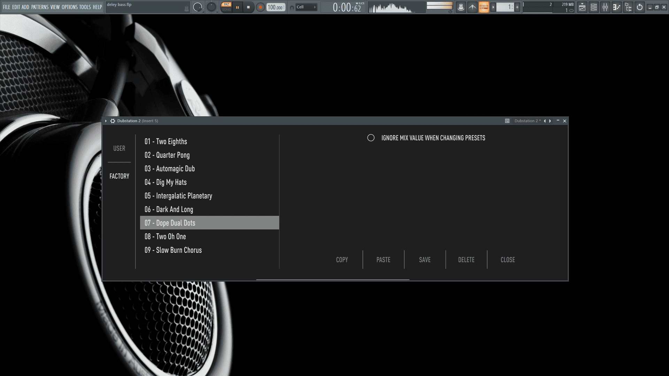669x376 pixels.
Task: Minimize the Dubstation 2 plugin window
Action: click(x=558, y=120)
